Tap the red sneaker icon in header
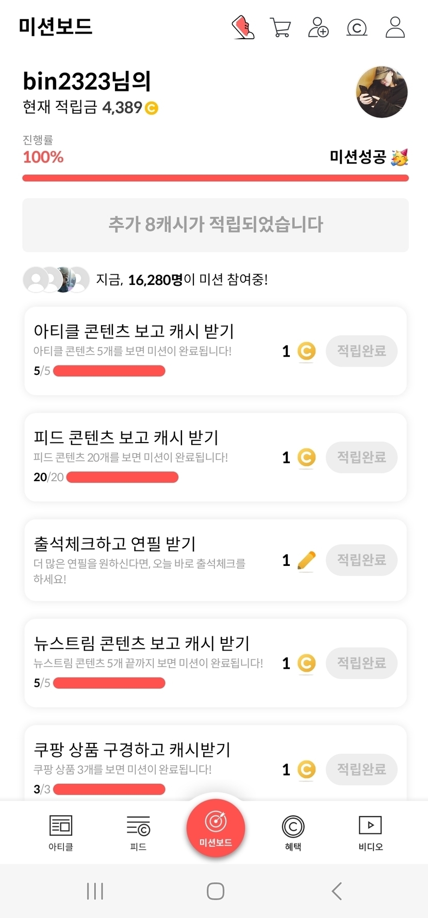 pyautogui.click(x=243, y=27)
